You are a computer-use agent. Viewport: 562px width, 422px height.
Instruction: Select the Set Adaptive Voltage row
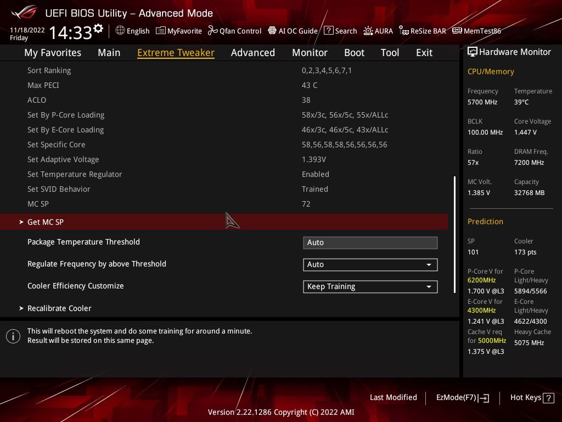(224, 159)
